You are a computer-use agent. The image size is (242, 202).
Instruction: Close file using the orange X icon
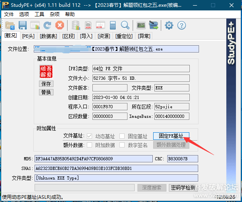[x=60, y=25]
